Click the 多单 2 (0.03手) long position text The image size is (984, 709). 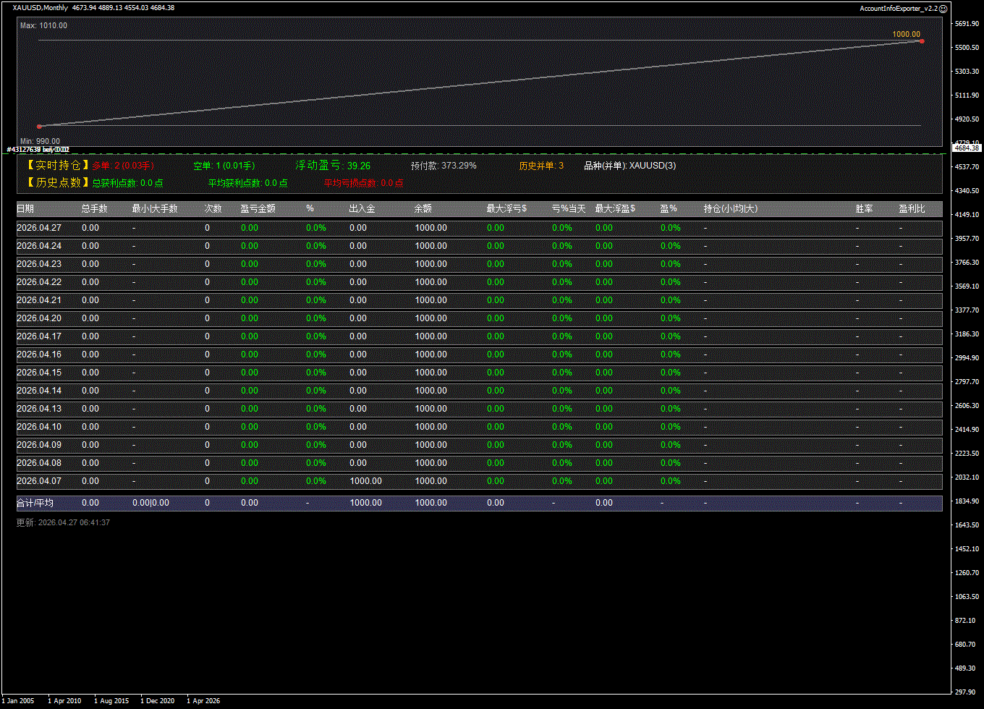pyautogui.click(x=123, y=166)
